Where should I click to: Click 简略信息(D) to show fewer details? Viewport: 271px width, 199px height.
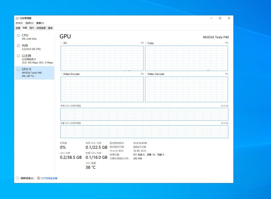coord(25,178)
